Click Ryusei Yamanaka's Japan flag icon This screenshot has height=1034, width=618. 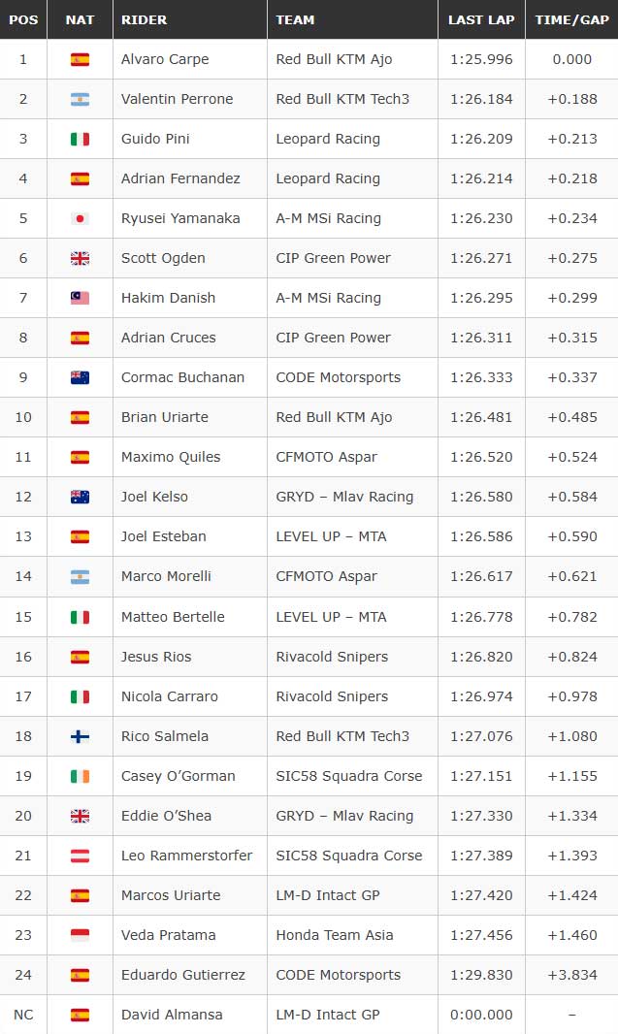pos(80,219)
